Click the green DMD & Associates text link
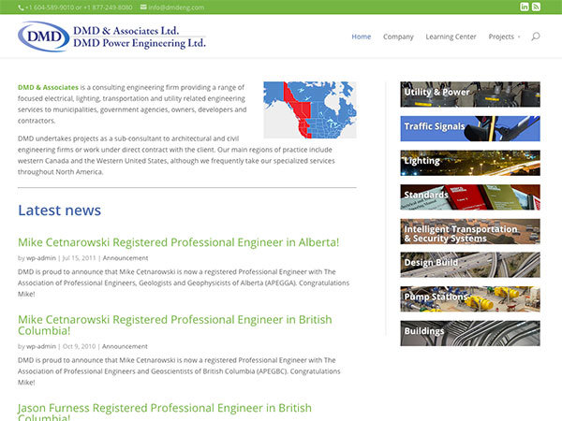The image size is (562, 421). coord(48,87)
